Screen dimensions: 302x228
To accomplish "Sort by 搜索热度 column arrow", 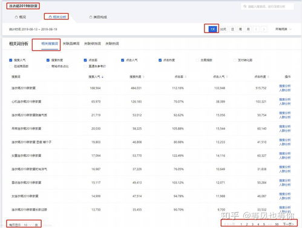I will 143,77.
